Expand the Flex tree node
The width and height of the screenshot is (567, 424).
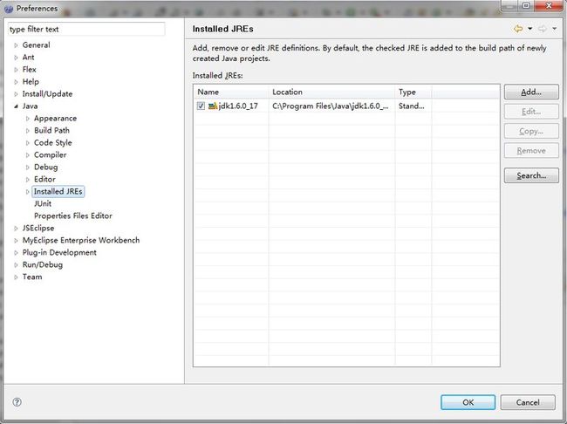pyautogui.click(x=16, y=70)
